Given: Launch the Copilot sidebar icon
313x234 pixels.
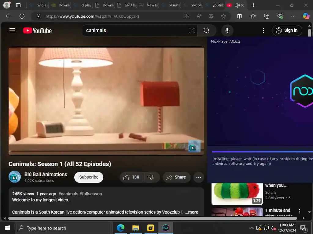Looking at the screenshot, I should tap(306, 16).
